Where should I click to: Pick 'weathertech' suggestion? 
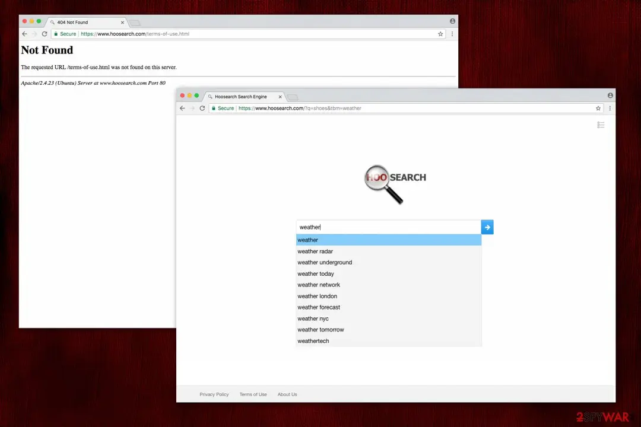pyautogui.click(x=389, y=341)
